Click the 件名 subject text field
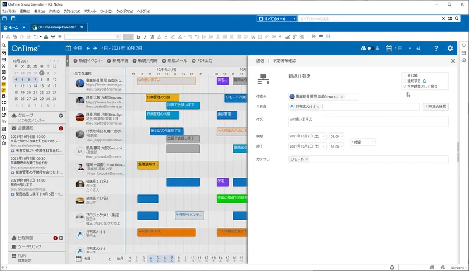 click(368, 121)
